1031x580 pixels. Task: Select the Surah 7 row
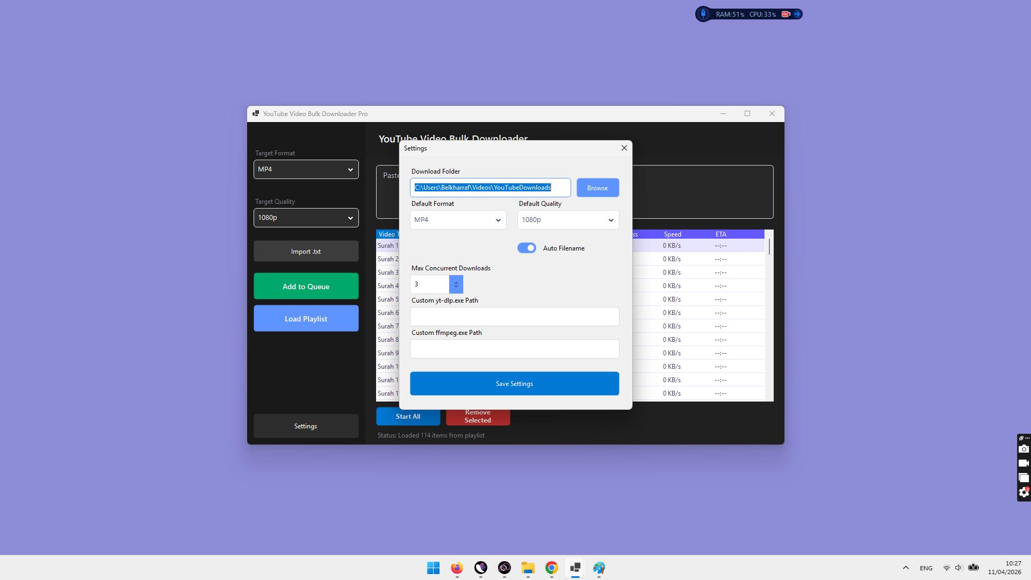388,326
